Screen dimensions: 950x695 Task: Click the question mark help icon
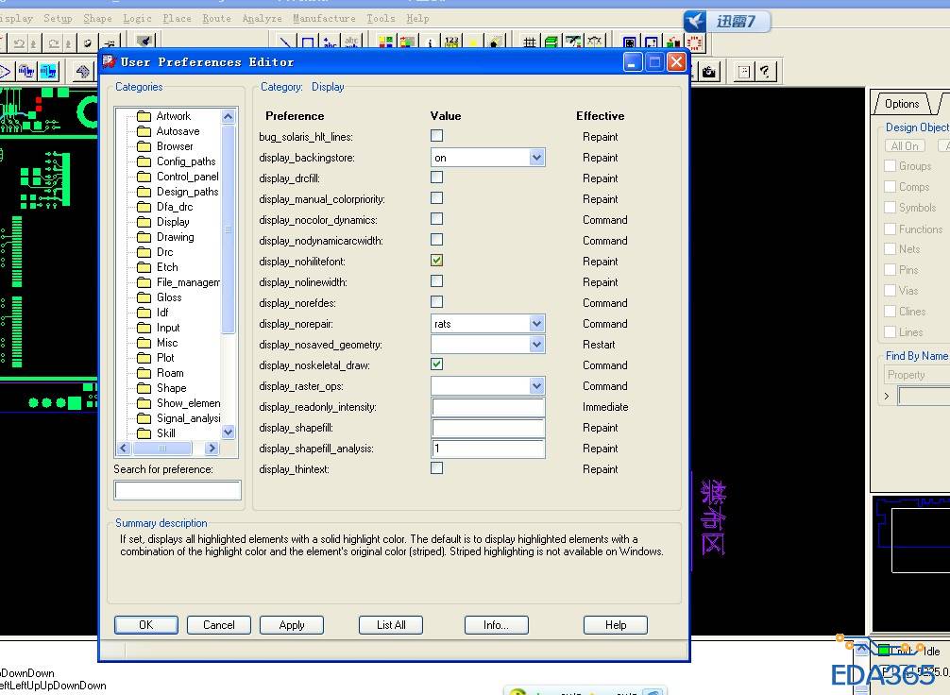[765, 72]
